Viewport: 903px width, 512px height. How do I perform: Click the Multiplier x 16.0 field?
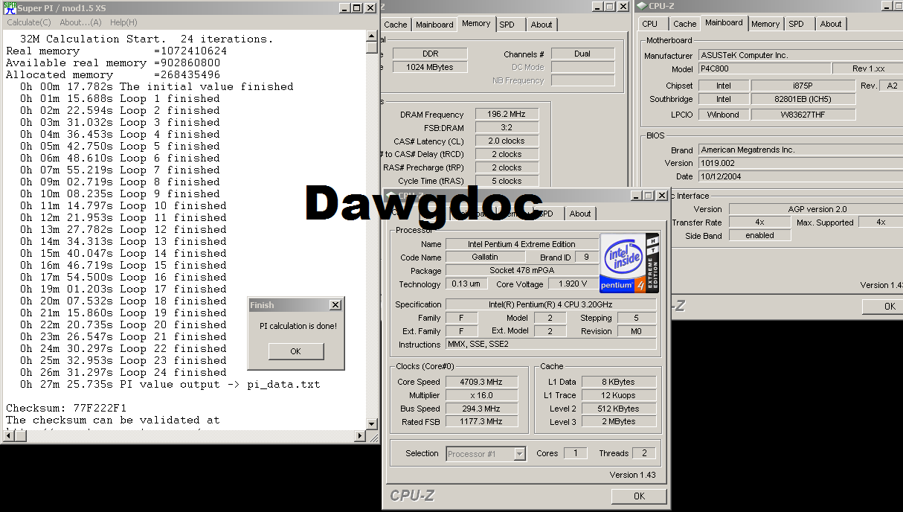[483, 395]
